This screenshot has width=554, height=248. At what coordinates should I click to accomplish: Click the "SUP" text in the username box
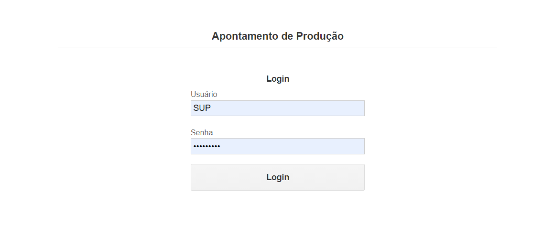pos(202,108)
